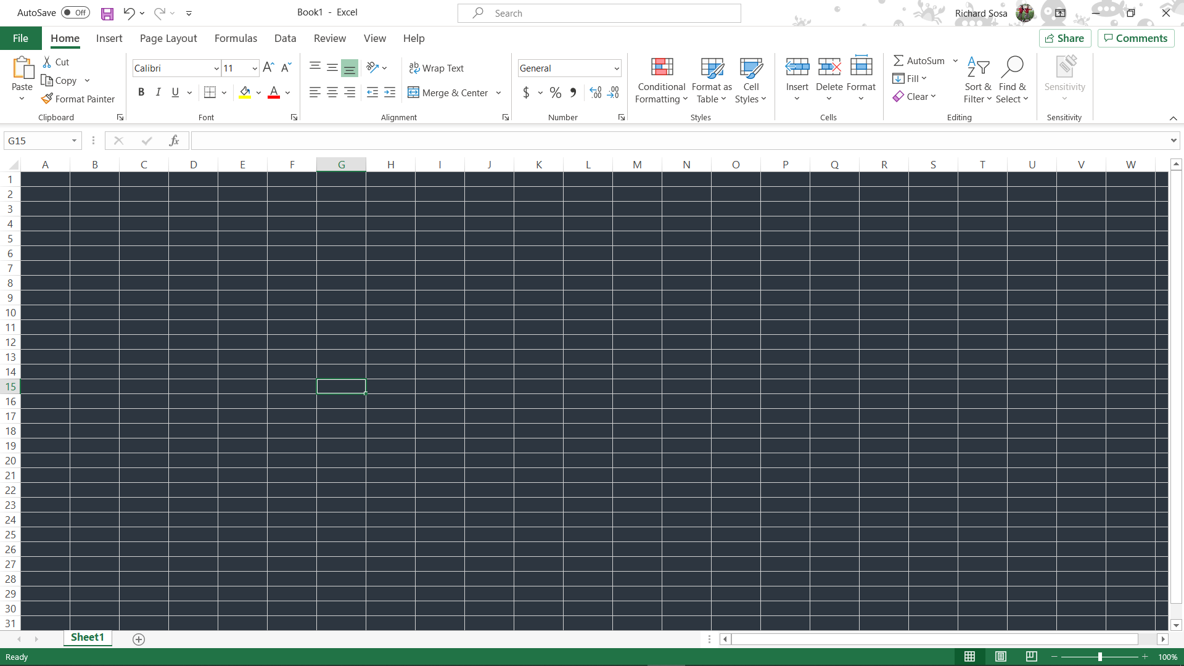Toggle the Wrap Text button
1184x666 pixels.
pos(437,67)
